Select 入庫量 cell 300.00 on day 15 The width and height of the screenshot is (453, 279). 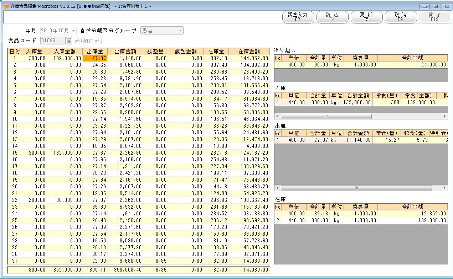(x=34, y=153)
